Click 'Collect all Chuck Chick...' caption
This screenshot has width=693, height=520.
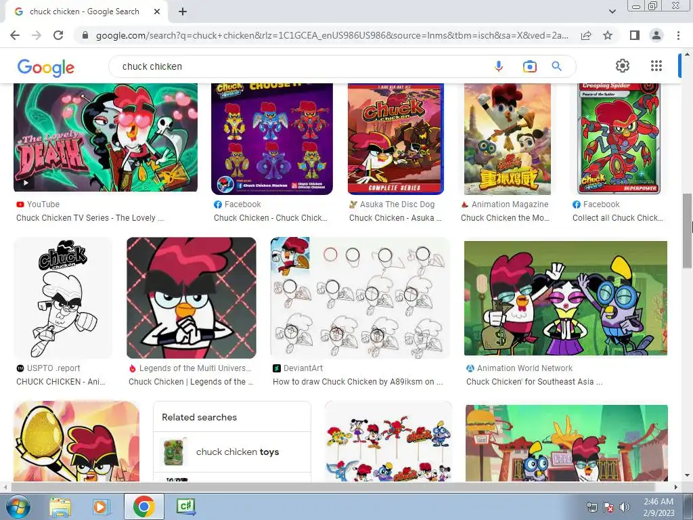pyautogui.click(x=618, y=218)
